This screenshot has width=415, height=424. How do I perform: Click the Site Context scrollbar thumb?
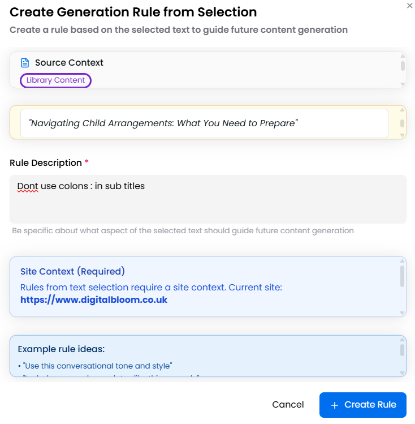tap(403, 276)
